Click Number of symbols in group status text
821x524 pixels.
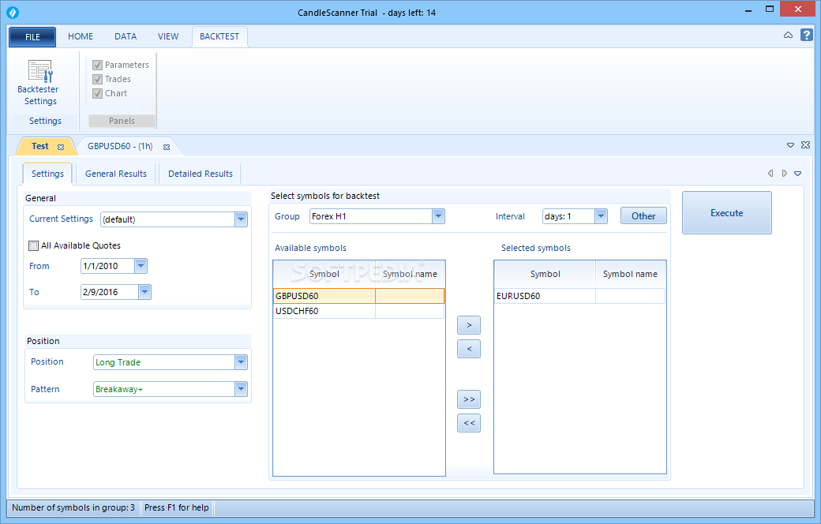(73, 507)
